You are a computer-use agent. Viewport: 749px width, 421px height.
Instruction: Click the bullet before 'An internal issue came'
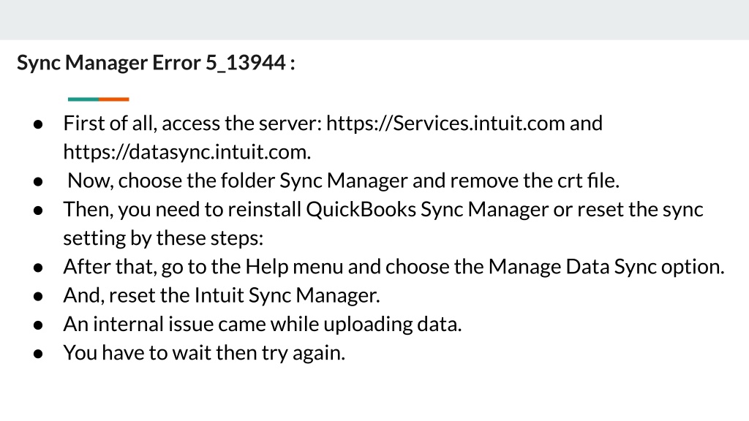point(38,325)
